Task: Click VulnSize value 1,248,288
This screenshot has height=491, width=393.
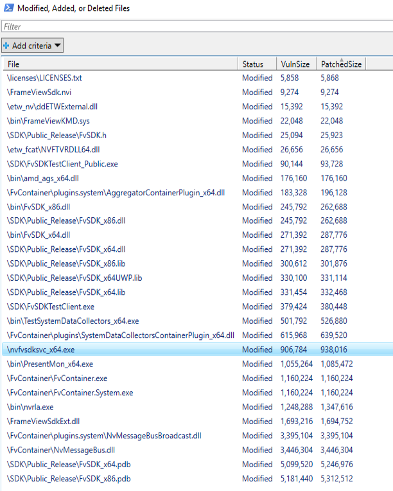Action: click(x=297, y=407)
